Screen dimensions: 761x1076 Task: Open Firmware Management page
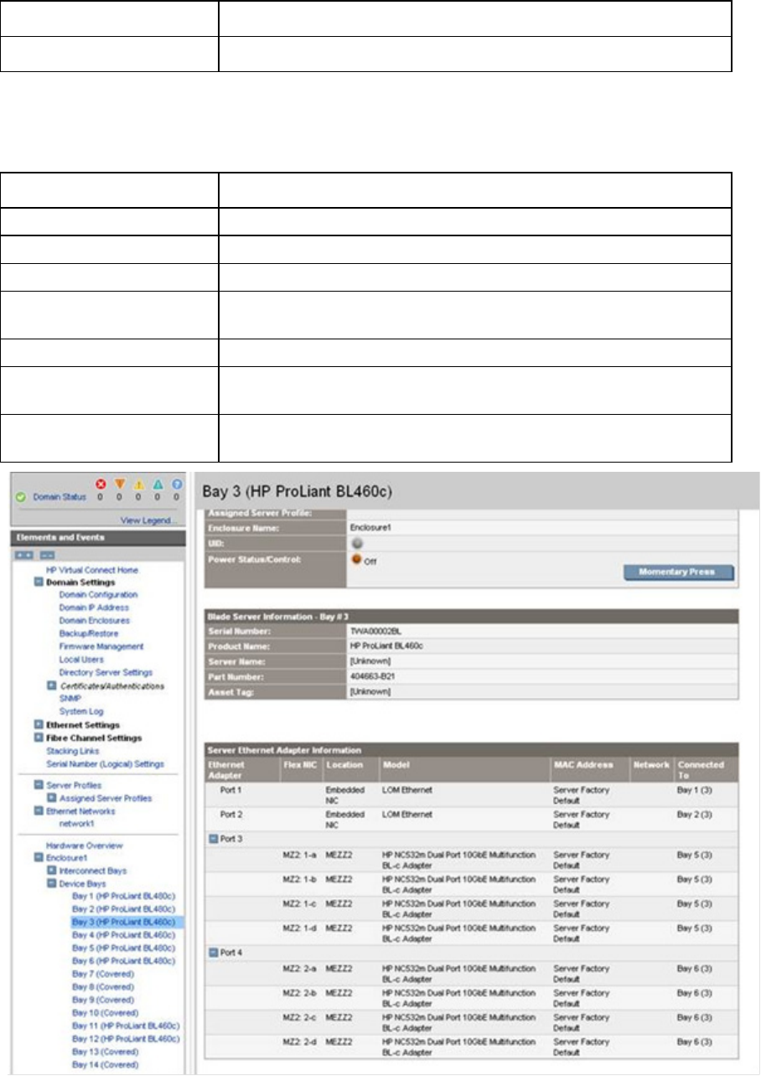(x=101, y=646)
